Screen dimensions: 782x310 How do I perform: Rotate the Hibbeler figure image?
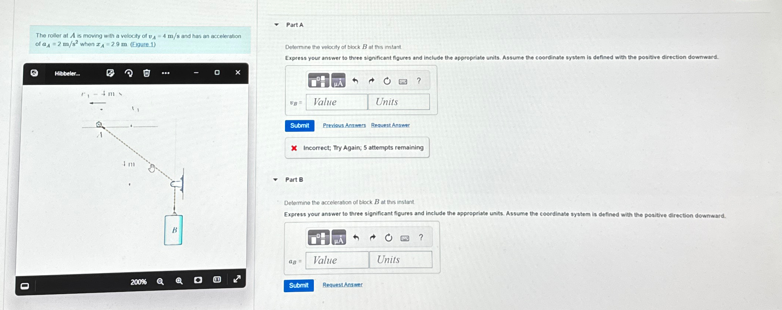tap(129, 73)
